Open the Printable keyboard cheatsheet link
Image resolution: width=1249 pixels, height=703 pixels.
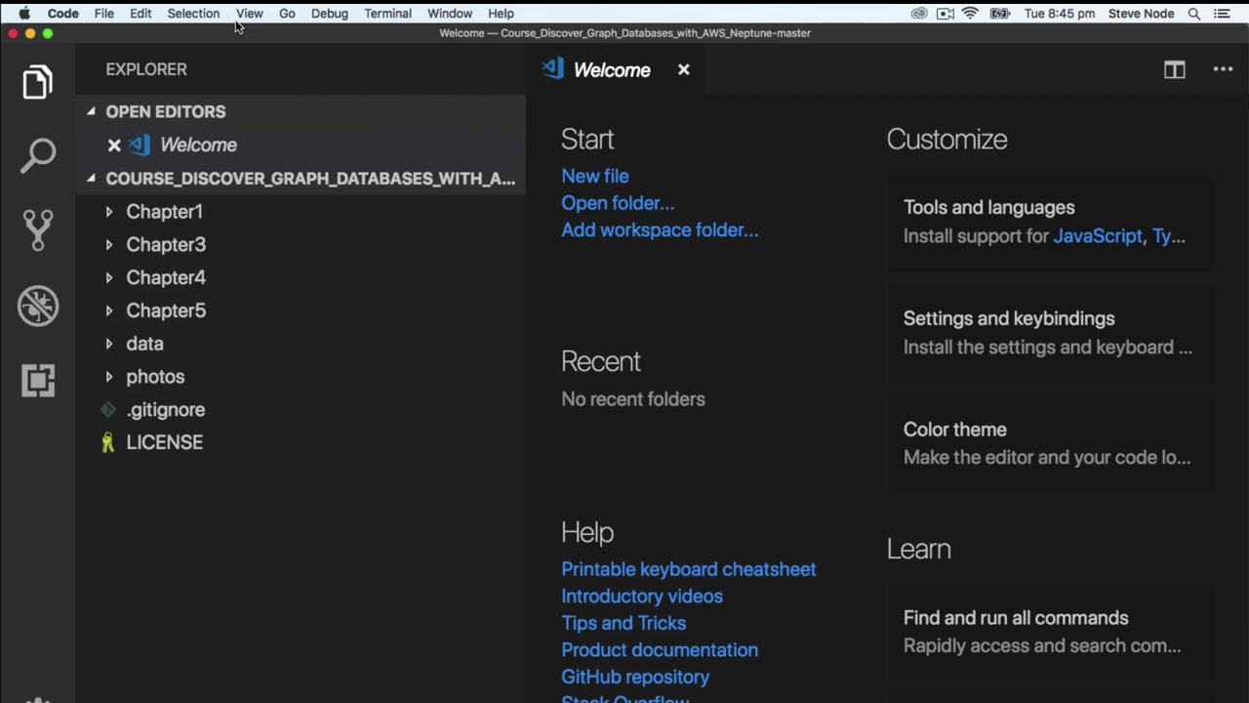click(689, 569)
